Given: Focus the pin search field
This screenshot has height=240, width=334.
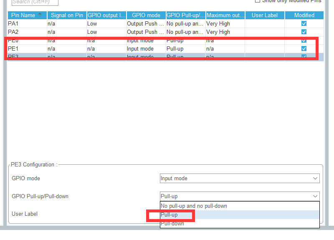Looking at the screenshot, I should (35, 2).
